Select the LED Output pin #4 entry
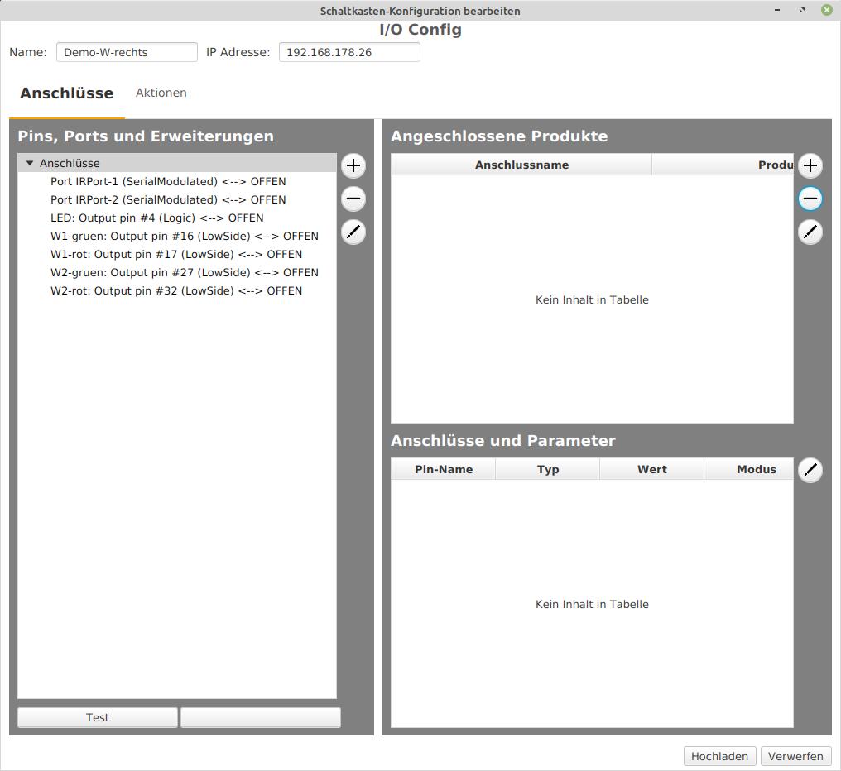 [157, 218]
